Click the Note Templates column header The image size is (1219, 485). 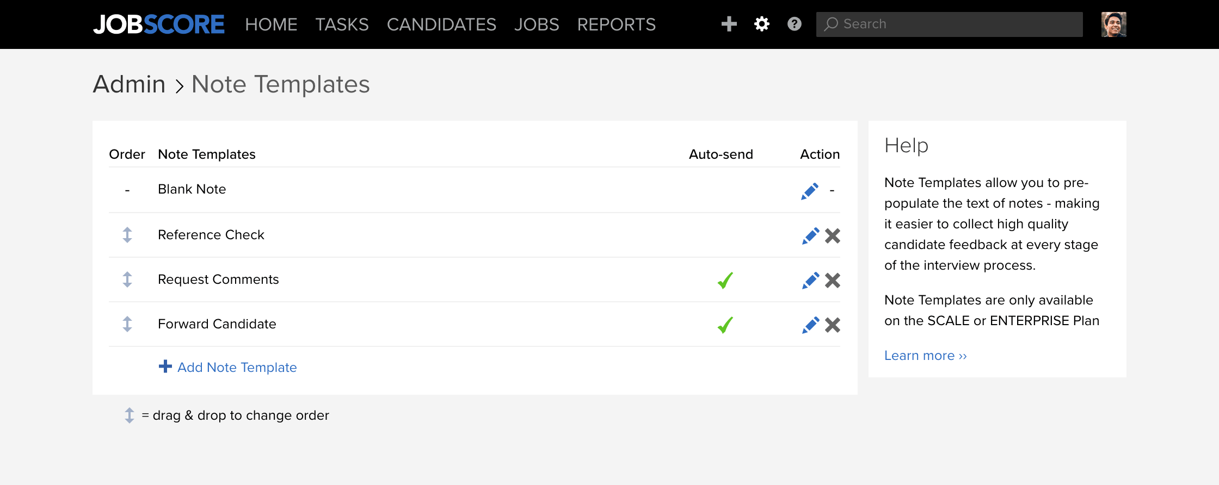click(207, 154)
